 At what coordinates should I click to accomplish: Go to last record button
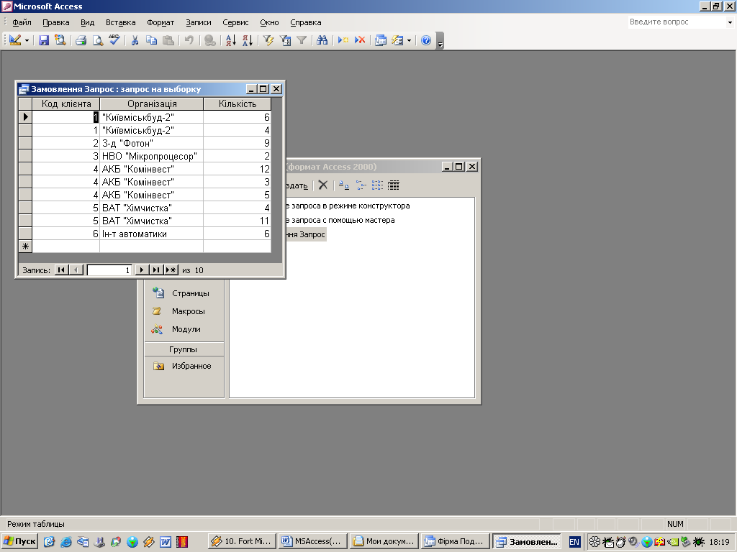[x=156, y=270]
